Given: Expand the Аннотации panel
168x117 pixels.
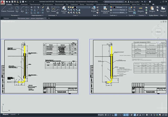Looking at the screenshot, I should 53,15.
